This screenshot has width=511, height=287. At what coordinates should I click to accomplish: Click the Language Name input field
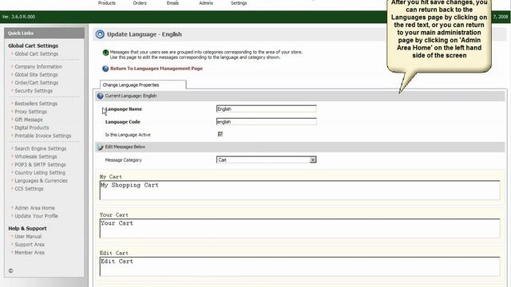click(x=266, y=109)
